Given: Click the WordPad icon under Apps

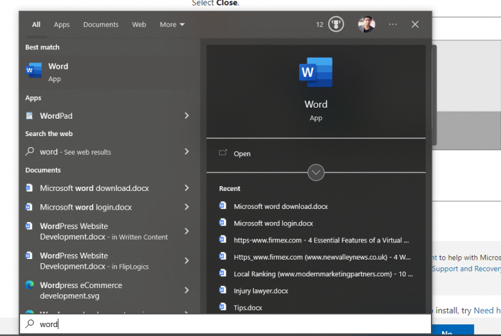Looking at the screenshot, I should click(x=30, y=116).
